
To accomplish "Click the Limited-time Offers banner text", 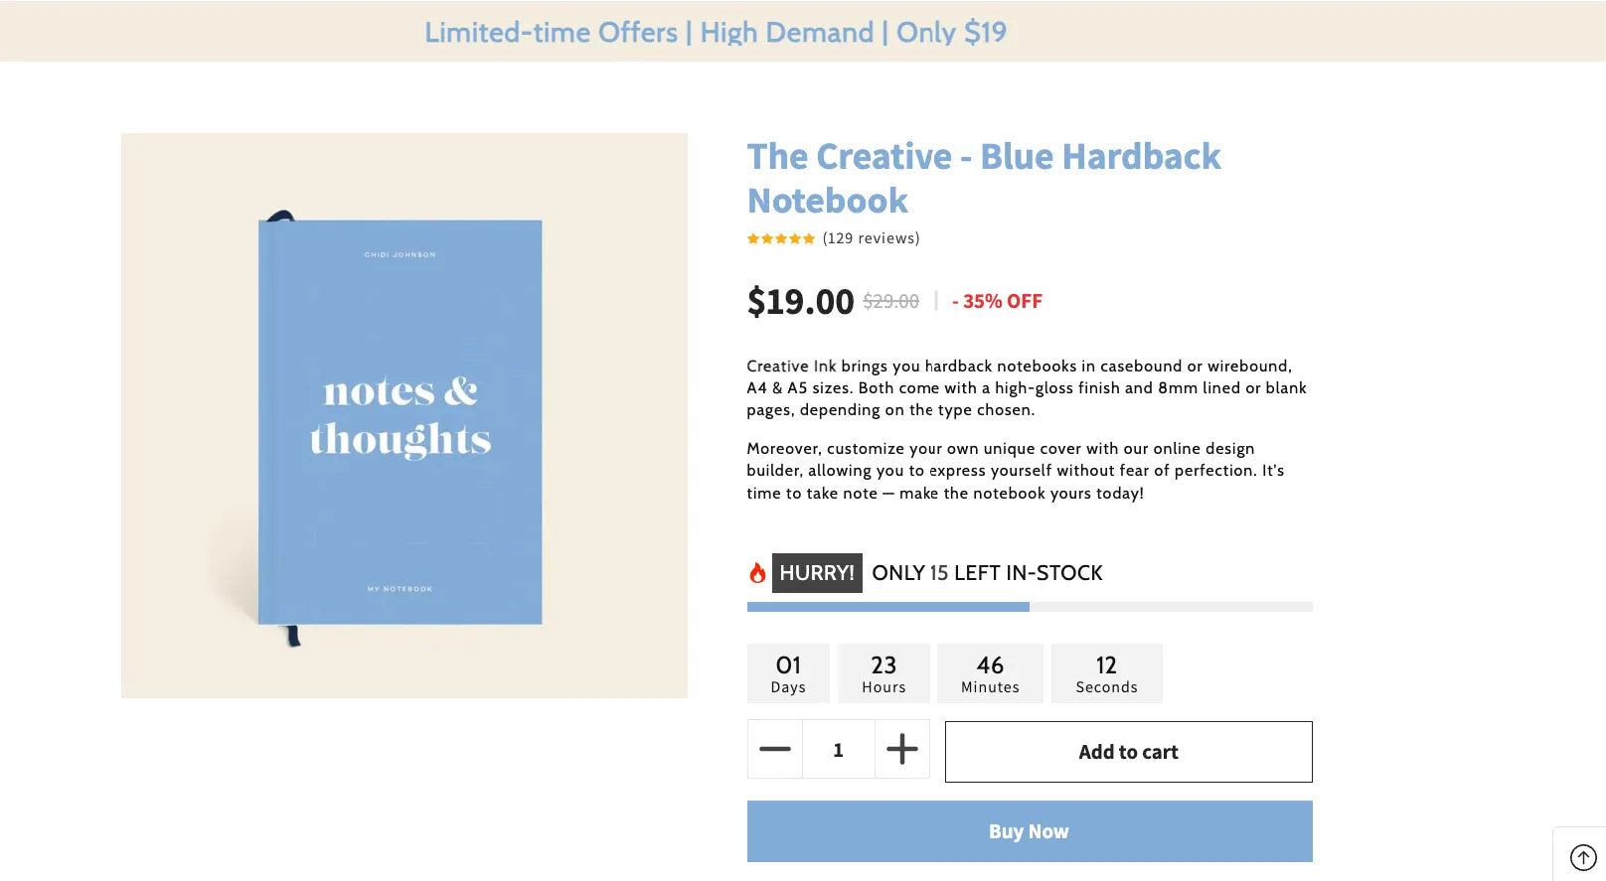I will [x=715, y=32].
